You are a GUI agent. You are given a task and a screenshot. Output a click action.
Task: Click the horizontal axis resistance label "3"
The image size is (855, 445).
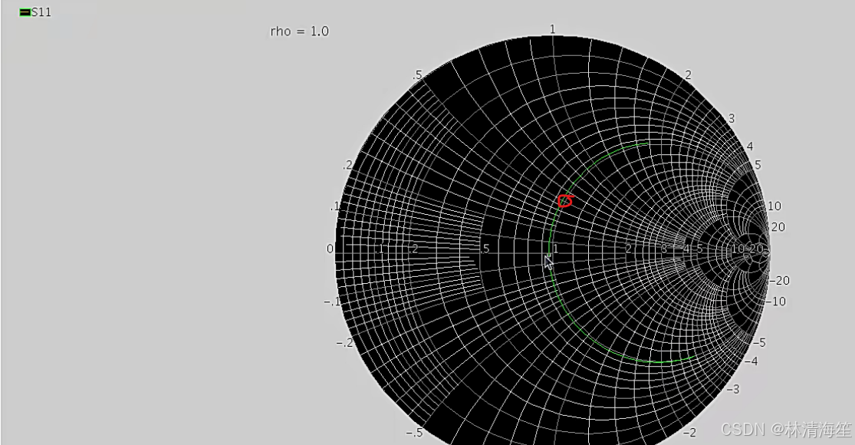[x=664, y=249]
